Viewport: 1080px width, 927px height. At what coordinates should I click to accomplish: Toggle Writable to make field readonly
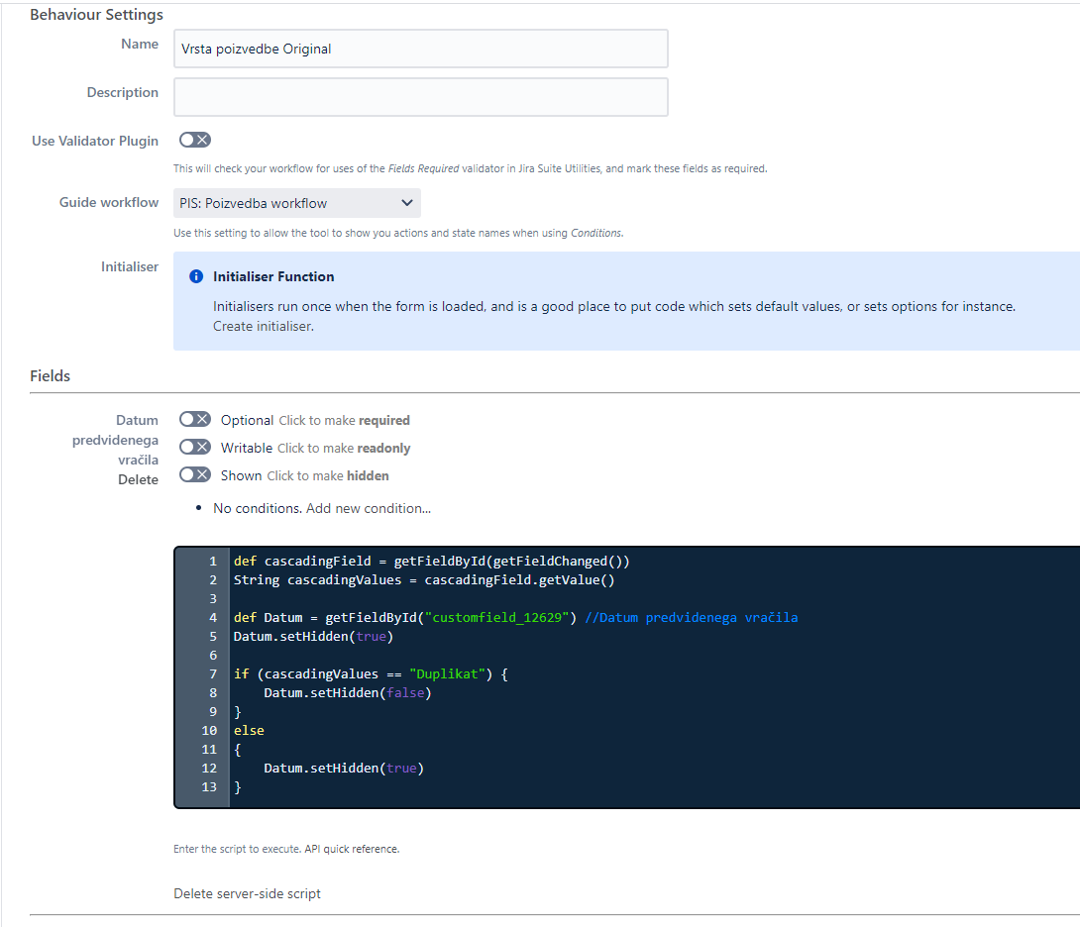[x=195, y=447]
